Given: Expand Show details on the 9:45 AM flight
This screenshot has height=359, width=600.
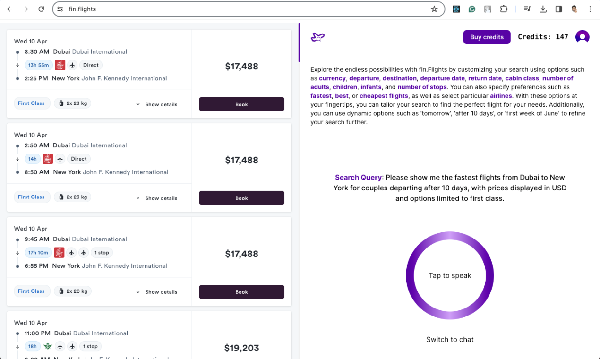Looking at the screenshot, I should (161, 292).
